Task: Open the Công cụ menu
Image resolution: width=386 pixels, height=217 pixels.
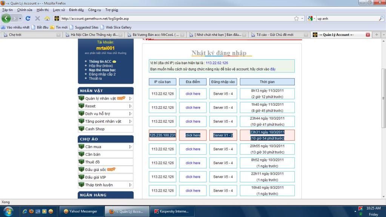Action: point(95,10)
